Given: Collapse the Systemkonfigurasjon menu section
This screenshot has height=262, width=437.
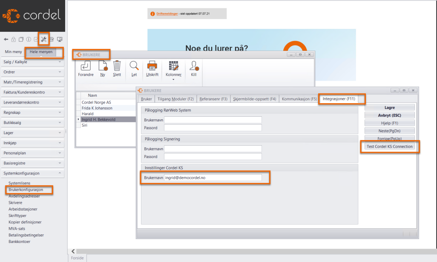Looking at the screenshot, I should point(32,173).
